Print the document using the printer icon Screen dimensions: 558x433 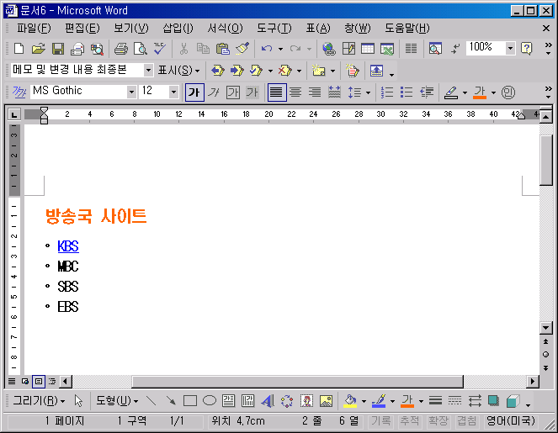click(121, 49)
